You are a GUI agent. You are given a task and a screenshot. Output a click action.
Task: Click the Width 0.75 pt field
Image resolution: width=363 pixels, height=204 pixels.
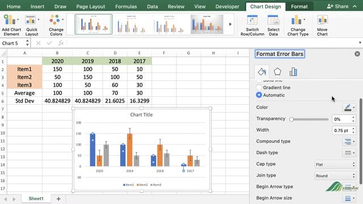coord(341,130)
